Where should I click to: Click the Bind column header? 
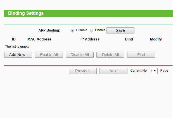(129, 39)
